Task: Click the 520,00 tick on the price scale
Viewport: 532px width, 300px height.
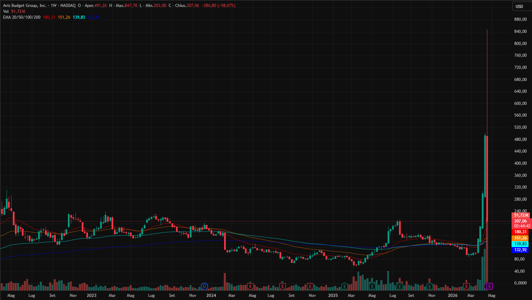Action: pos(521,127)
